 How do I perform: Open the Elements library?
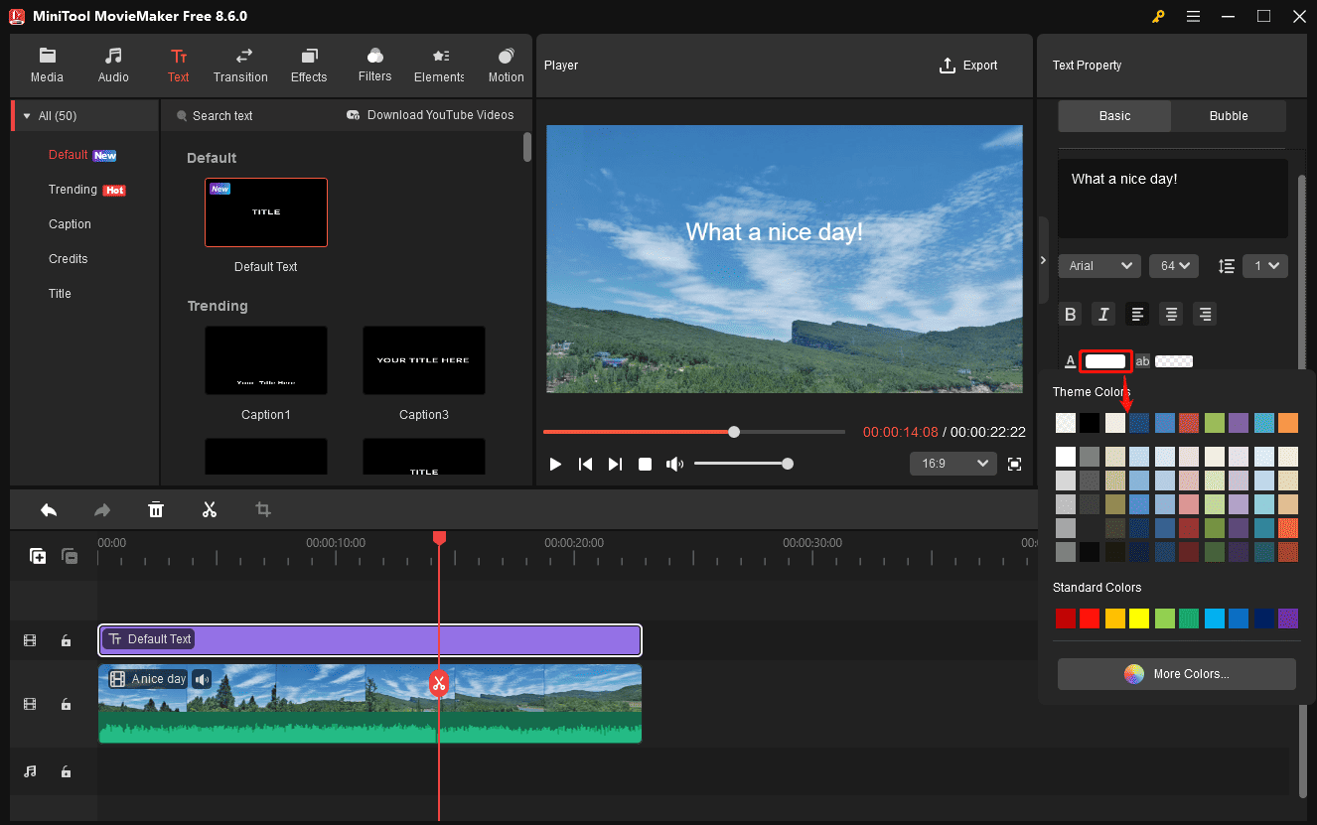[x=439, y=65]
